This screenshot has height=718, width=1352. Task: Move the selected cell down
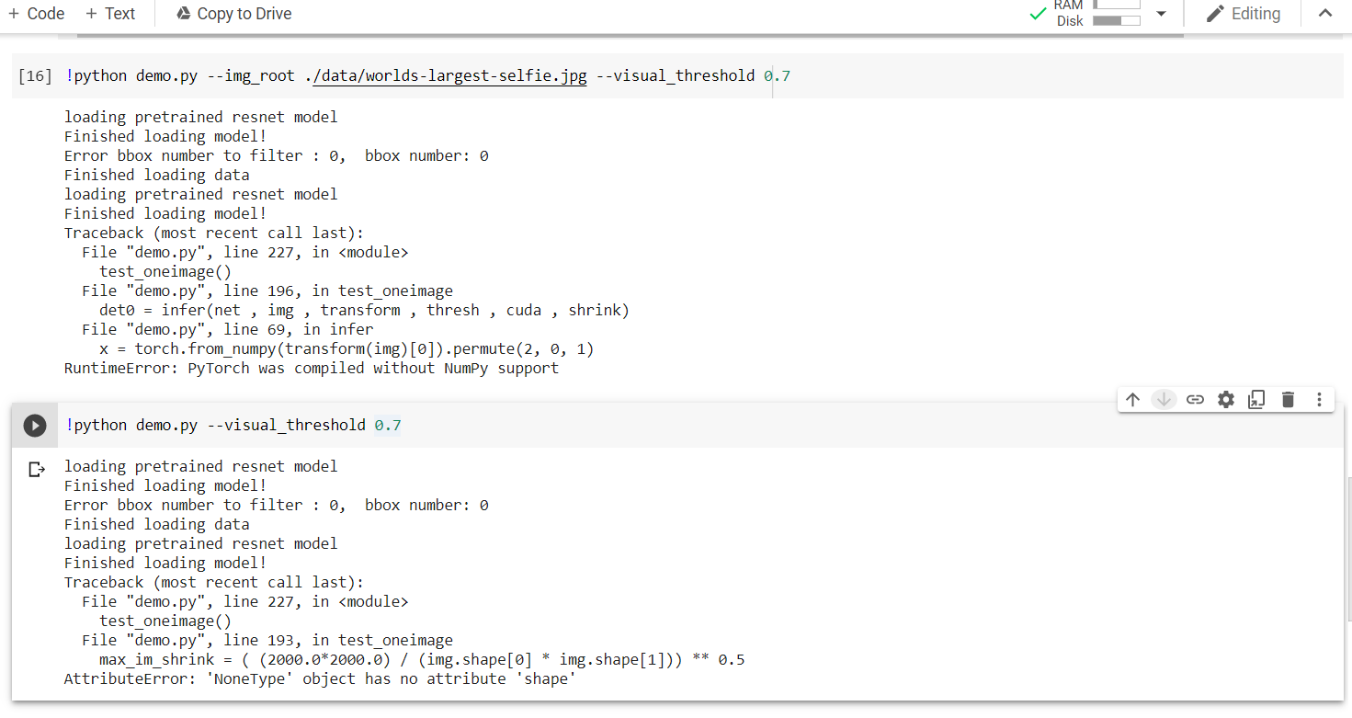pos(1164,399)
